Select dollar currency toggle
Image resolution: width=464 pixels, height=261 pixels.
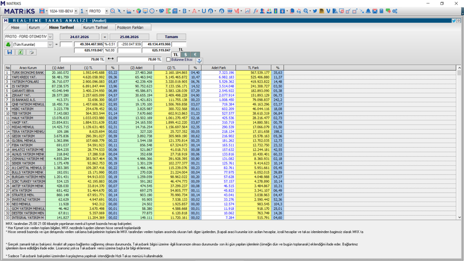pyautogui.click(x=185, y=54)
